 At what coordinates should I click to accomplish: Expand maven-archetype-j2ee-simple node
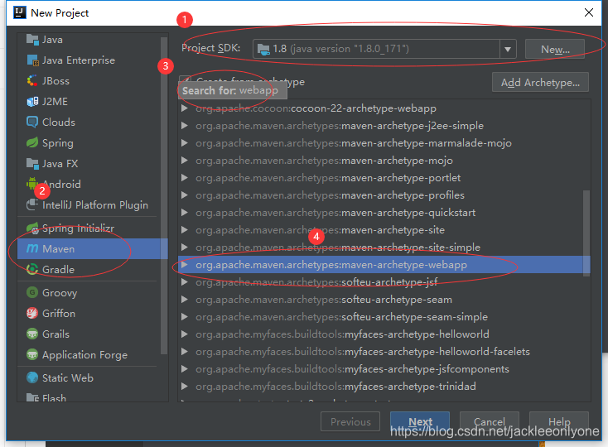(185, 126)
